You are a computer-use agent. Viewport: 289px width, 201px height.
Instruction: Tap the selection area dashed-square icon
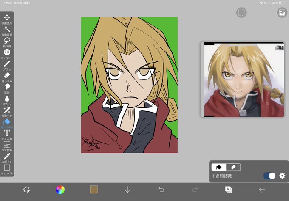(x=241, y=13)
